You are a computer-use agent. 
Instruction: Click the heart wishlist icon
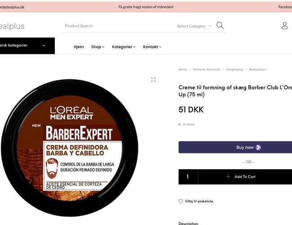[x=181, y=201]
